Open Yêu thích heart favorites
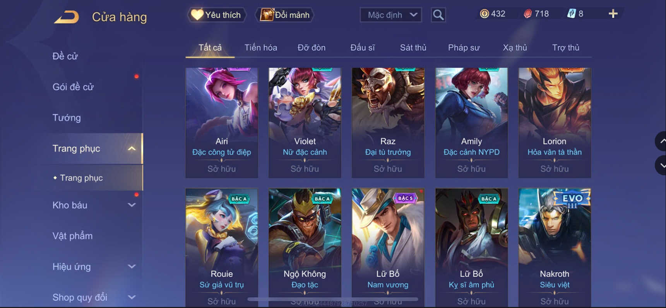The width and height of the screenshot is (666, 308). coord(216,15)
